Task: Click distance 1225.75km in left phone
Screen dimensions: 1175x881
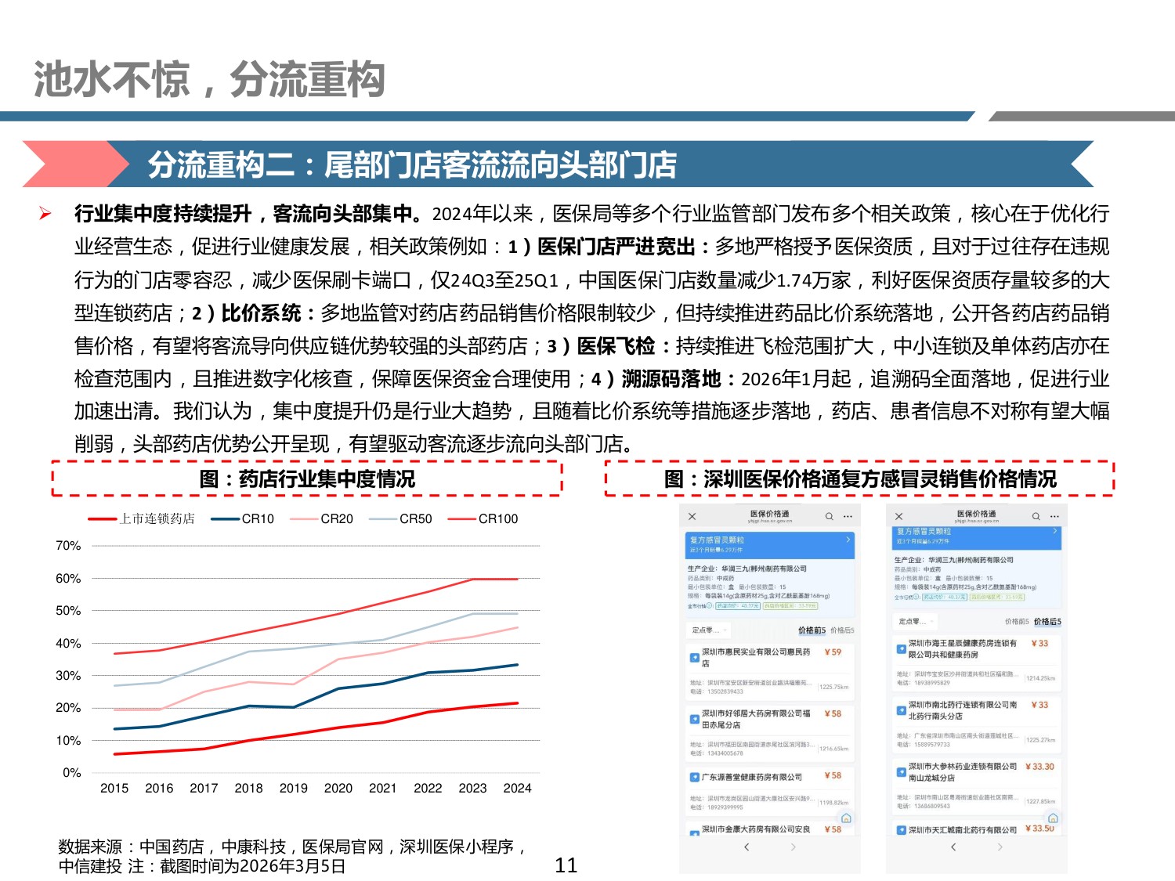Action: tap(834, 687)
